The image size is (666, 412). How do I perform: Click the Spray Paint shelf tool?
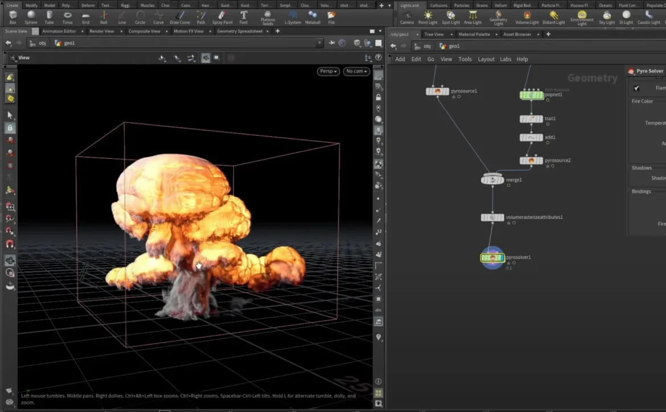click(222, 16)
